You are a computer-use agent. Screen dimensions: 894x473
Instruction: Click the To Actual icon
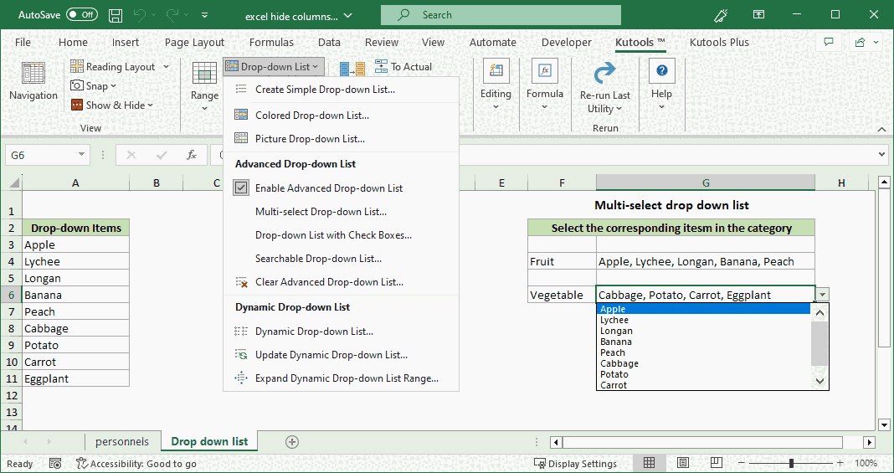click(382, 67)
